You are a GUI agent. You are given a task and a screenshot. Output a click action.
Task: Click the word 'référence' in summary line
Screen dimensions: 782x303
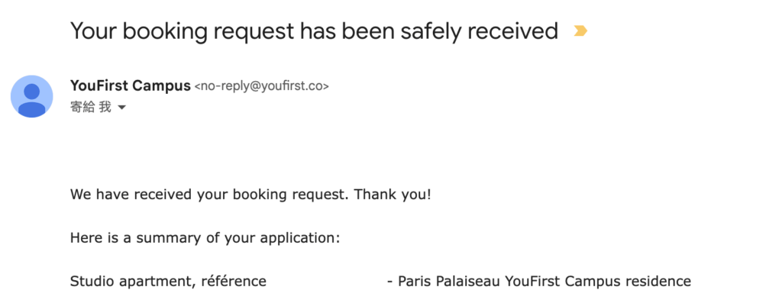point(234,281)
